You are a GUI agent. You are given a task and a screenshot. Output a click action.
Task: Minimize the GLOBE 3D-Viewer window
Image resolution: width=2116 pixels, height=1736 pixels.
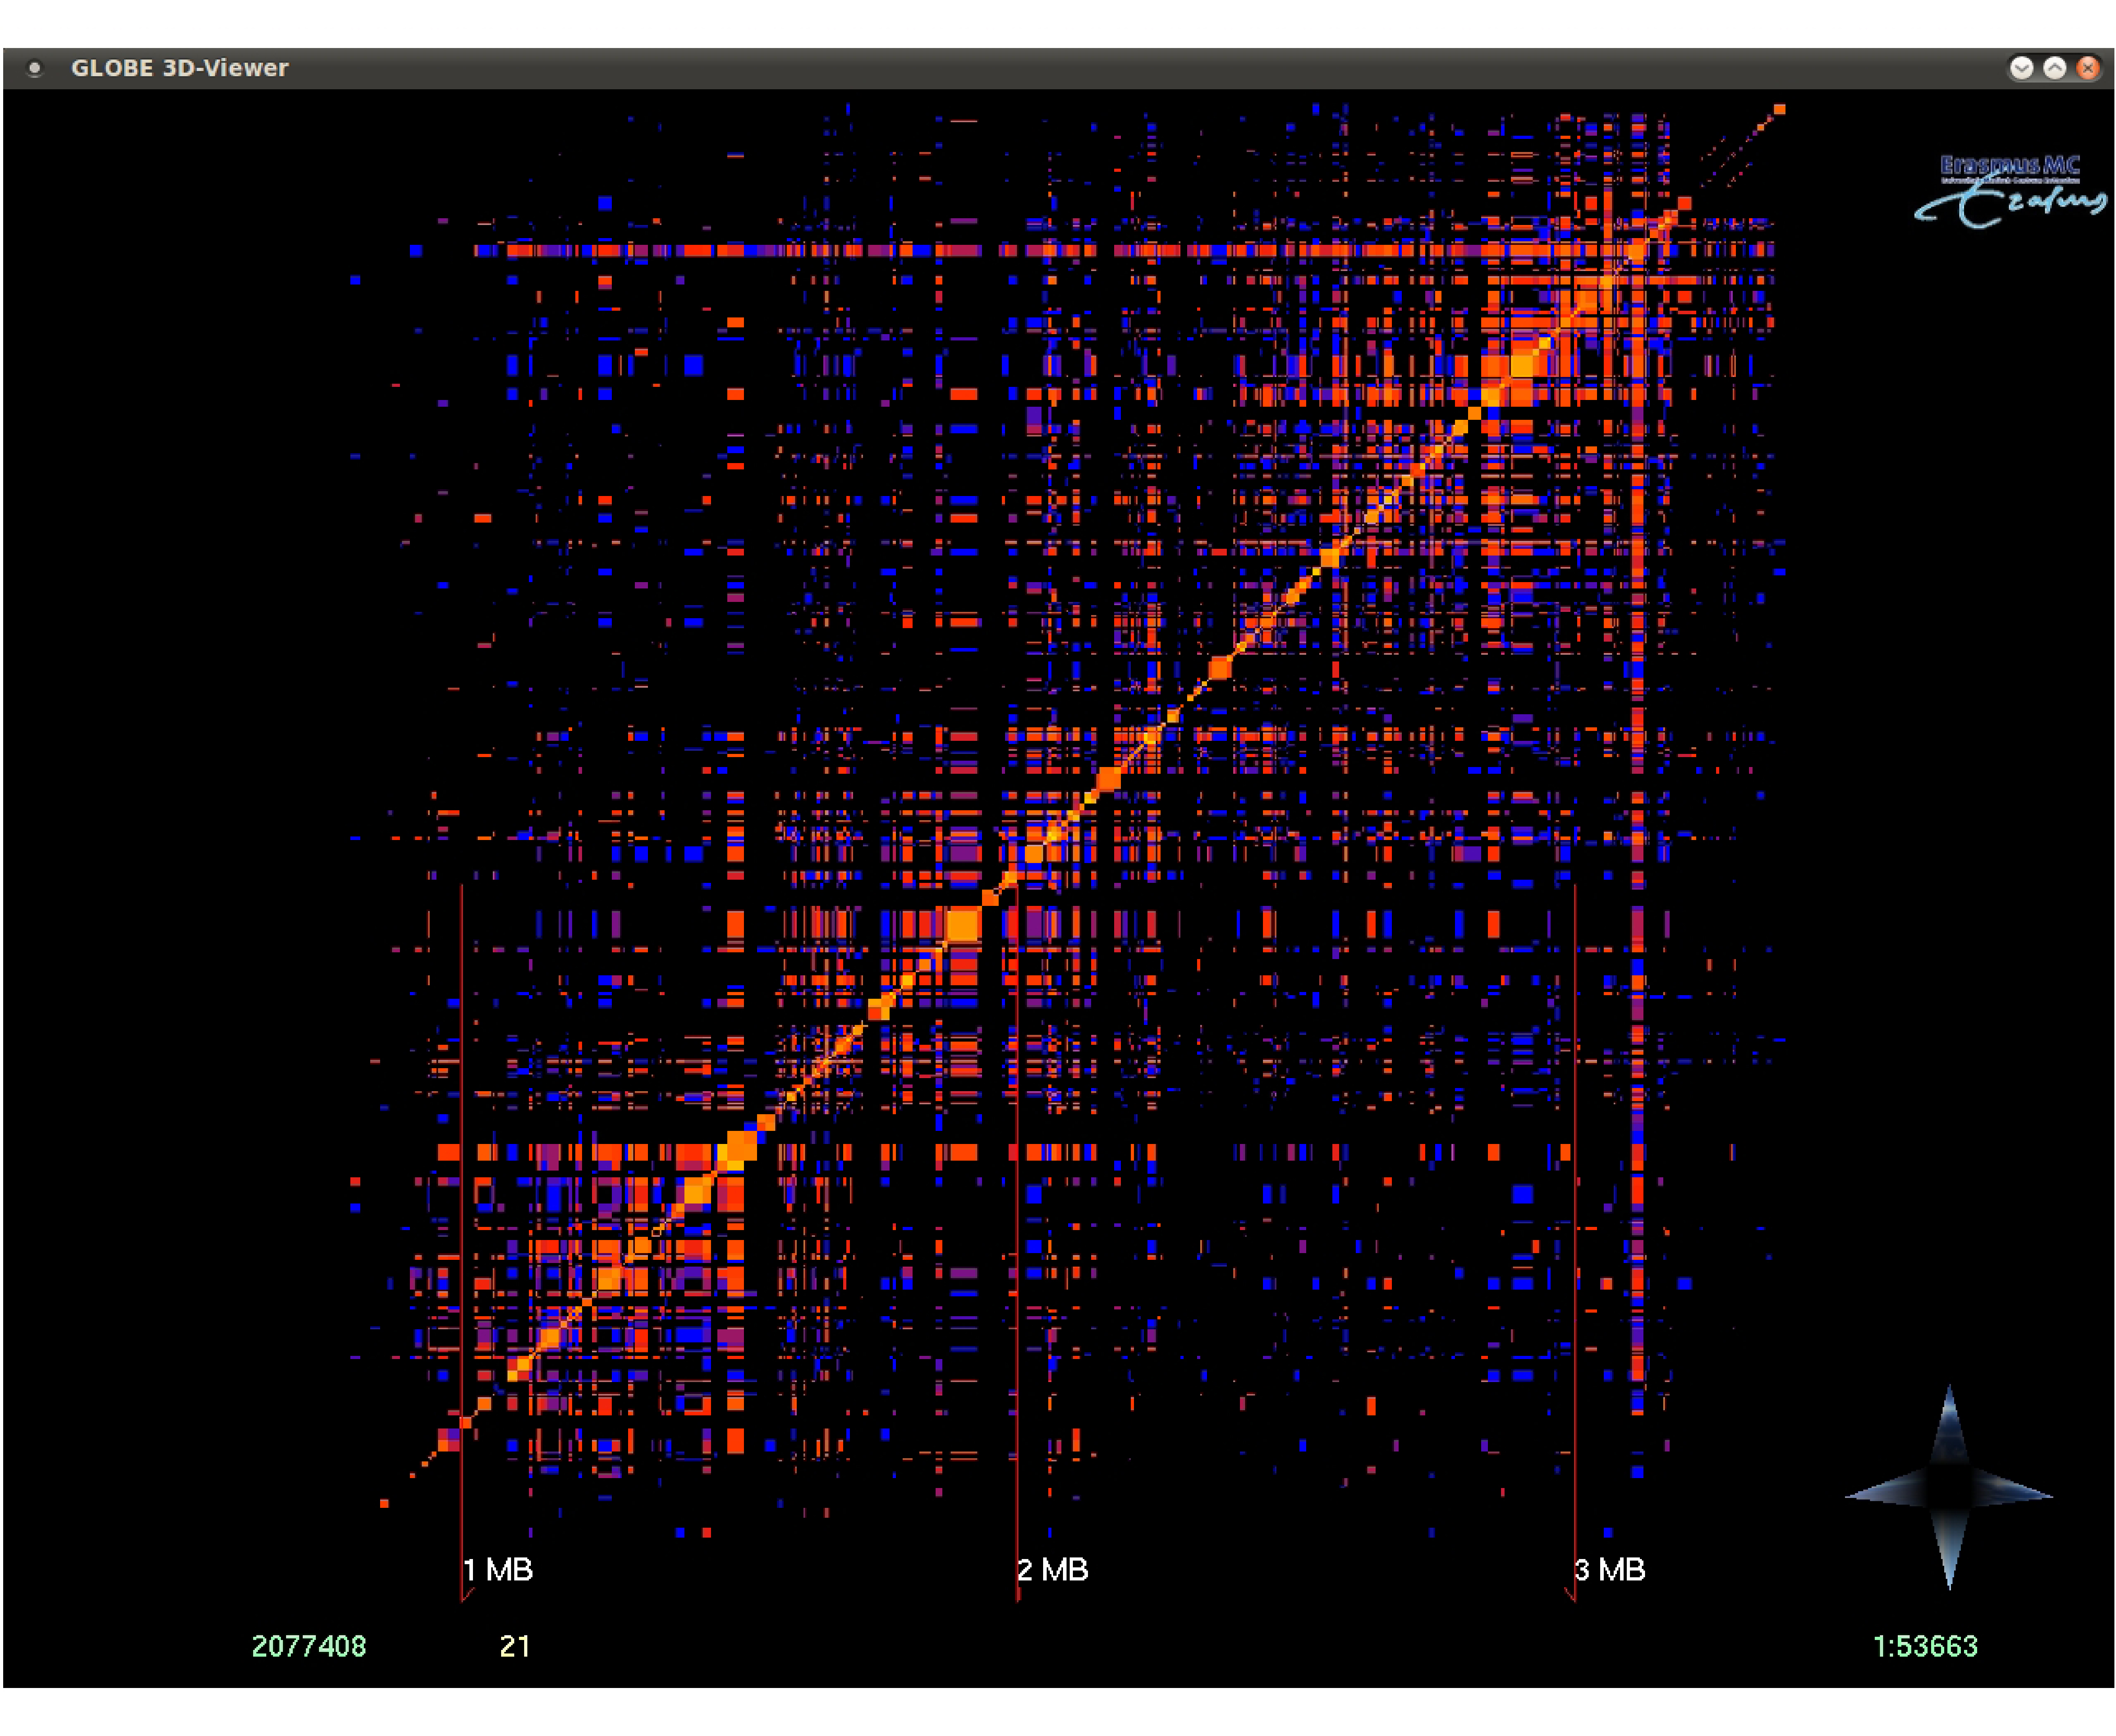tap(2021, 68)
